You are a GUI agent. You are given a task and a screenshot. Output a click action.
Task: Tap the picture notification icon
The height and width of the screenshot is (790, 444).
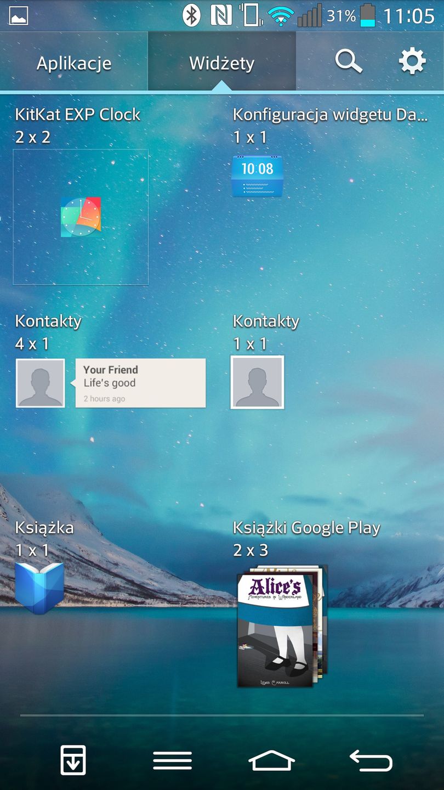coord(19,16)
